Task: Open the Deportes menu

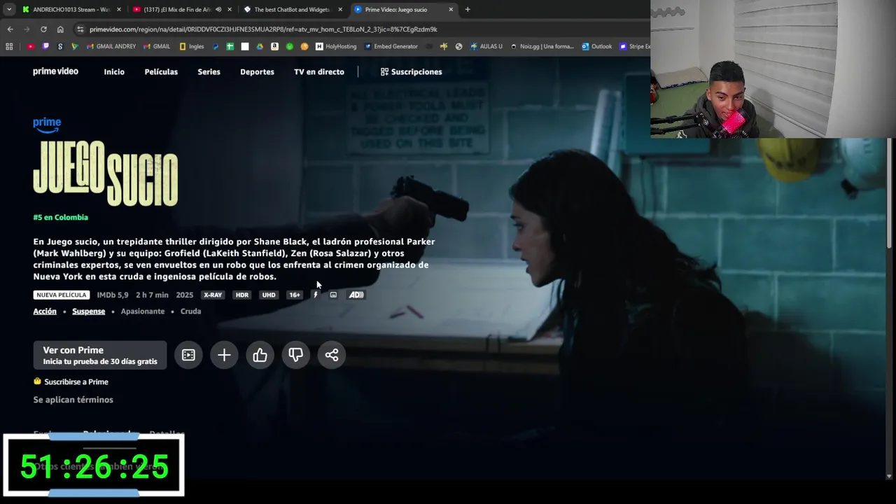Action: coord(257,71)
